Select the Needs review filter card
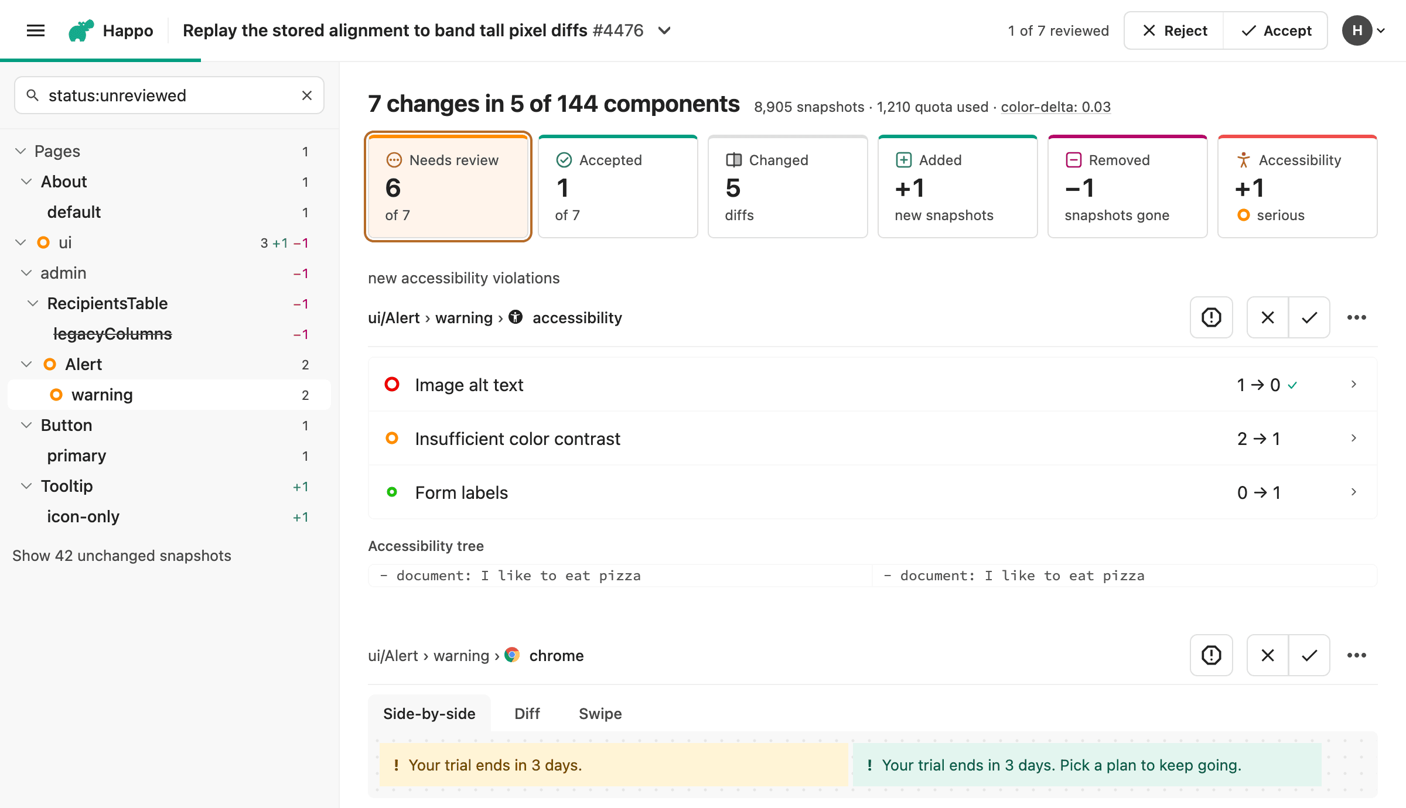 448,187
